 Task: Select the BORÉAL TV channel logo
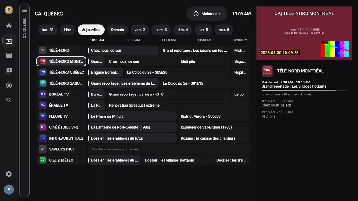tap(43, 94)
